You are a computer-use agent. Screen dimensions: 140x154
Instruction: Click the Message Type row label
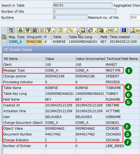coord(14,71)
